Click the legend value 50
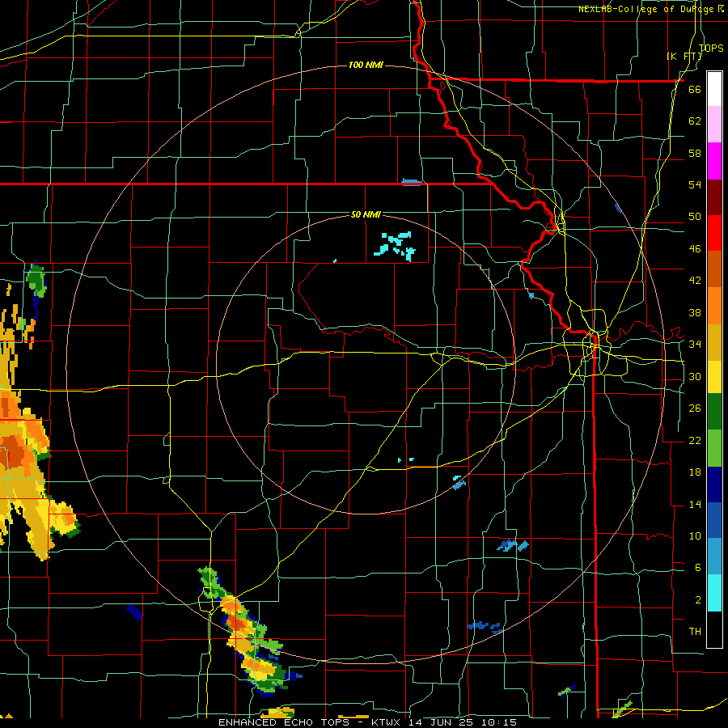 [x=695, y=217]
